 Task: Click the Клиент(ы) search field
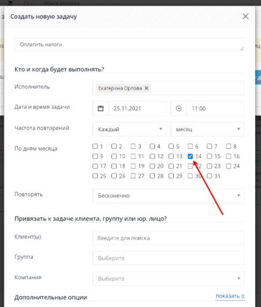point(168,238)
